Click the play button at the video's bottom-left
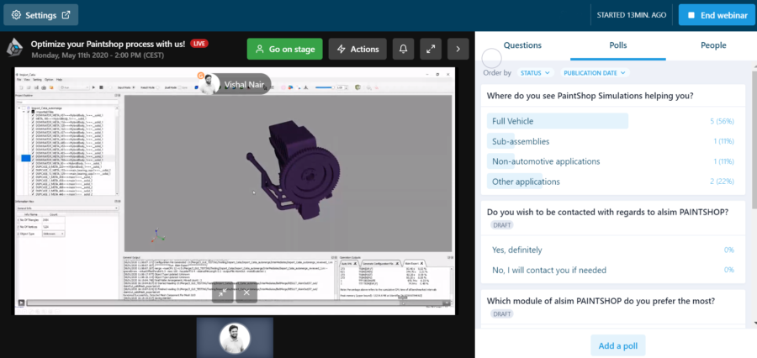 21,303
